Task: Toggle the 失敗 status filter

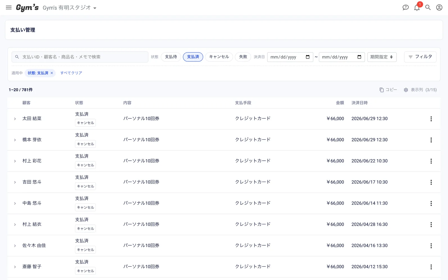Action: (x=243, y=57)
